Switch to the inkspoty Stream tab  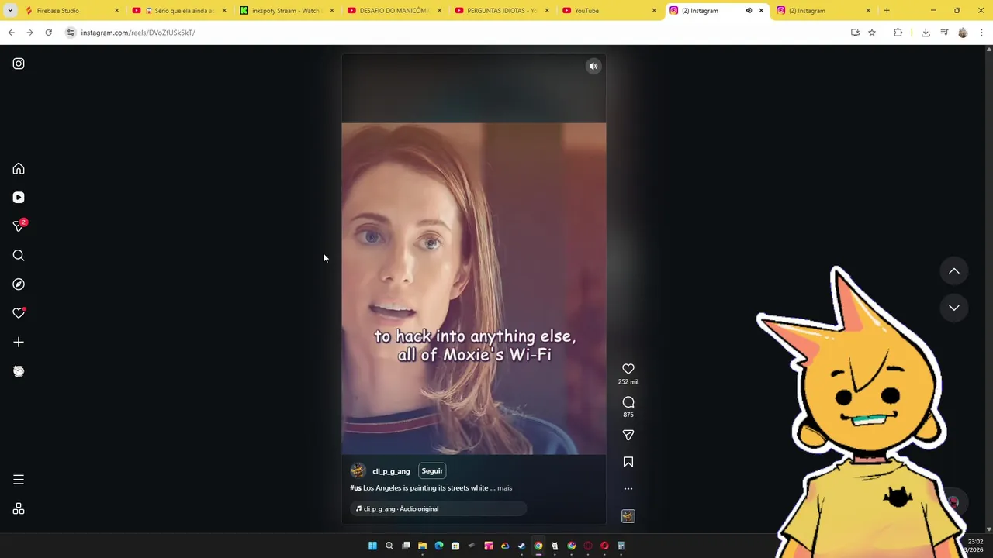pyautogui.click(x=285, y=11)
